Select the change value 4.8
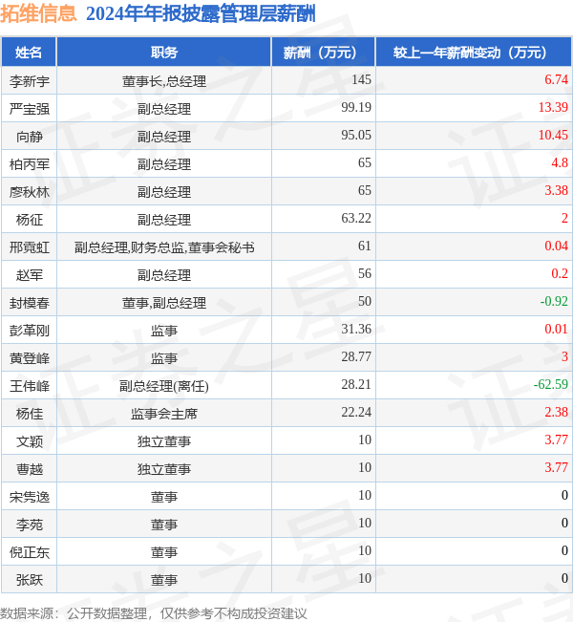 (560, 163)
